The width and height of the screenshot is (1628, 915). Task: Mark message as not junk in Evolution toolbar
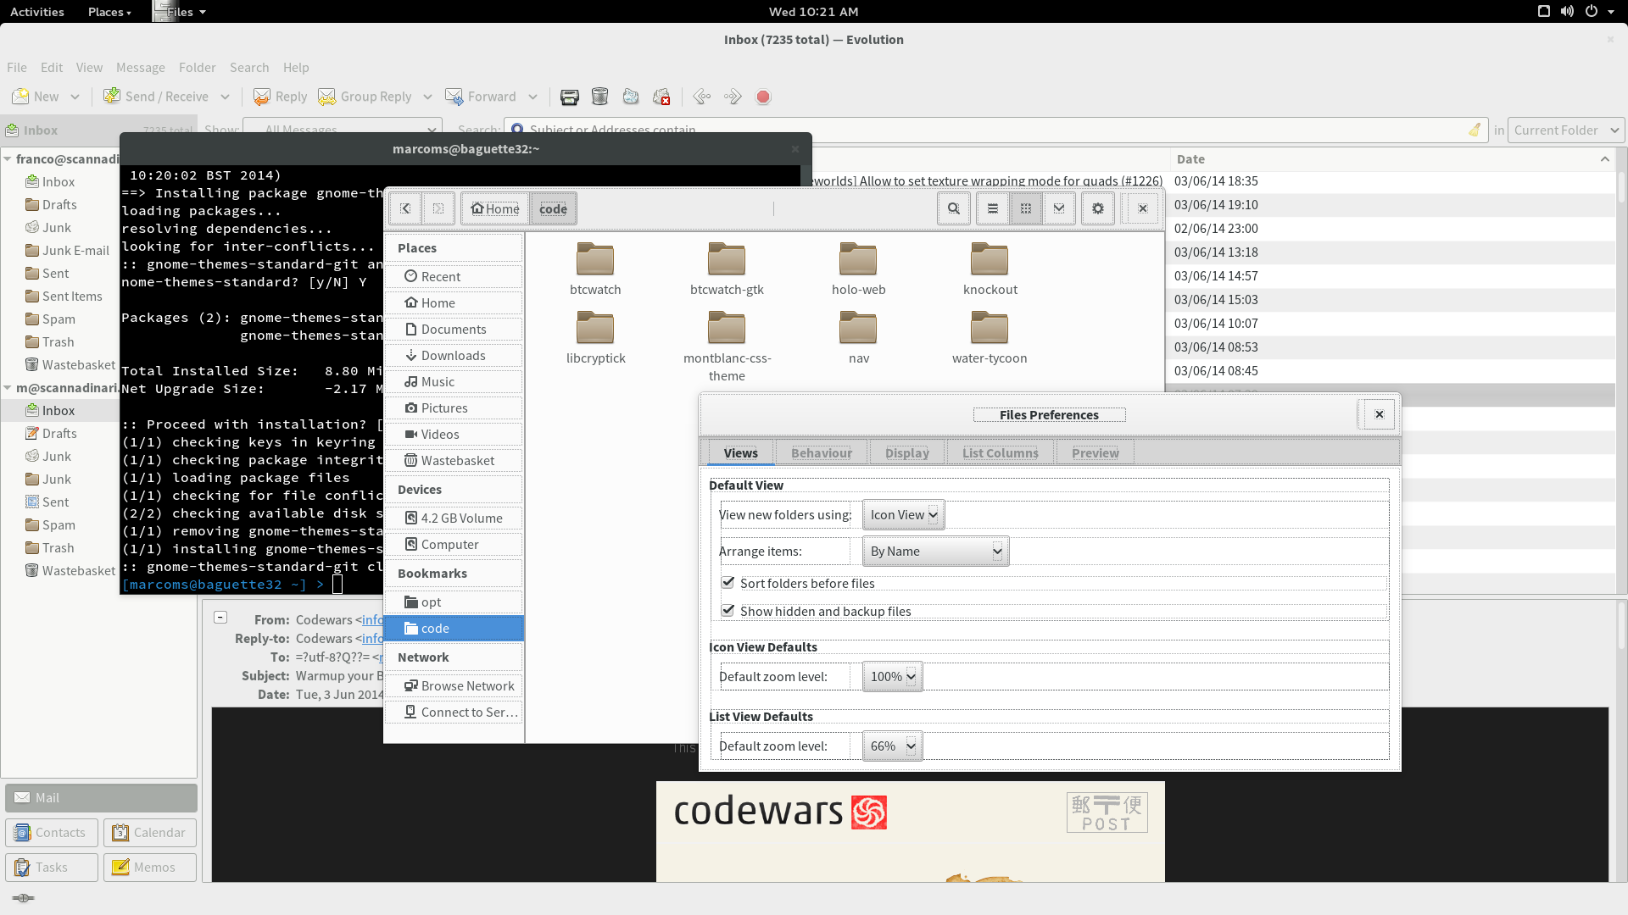[x=661, y=97]
